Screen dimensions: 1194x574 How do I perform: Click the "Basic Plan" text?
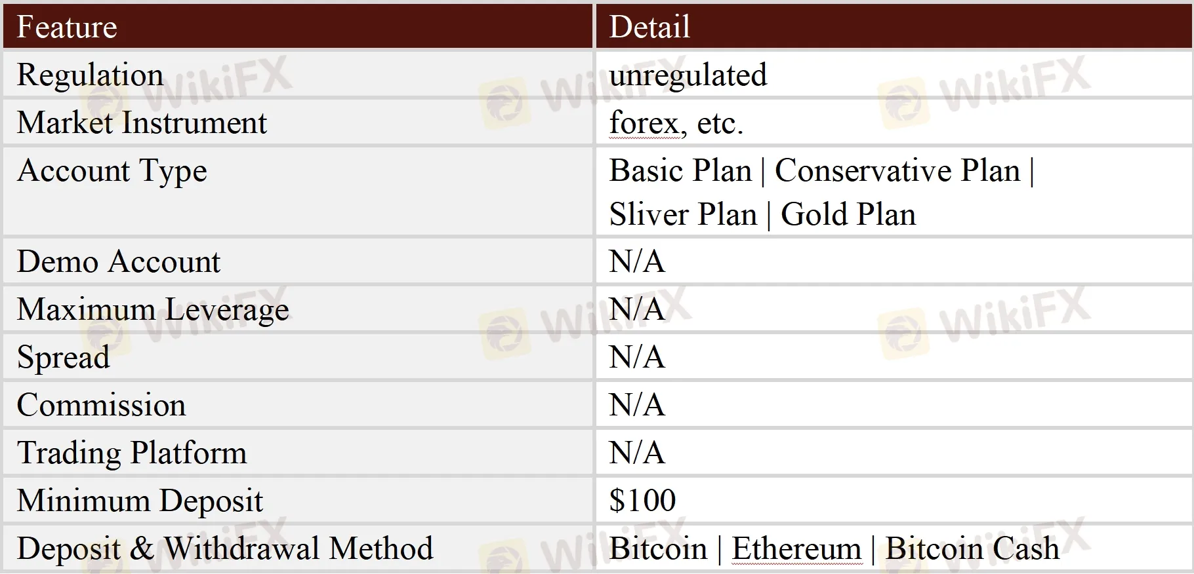click(680, 171)
